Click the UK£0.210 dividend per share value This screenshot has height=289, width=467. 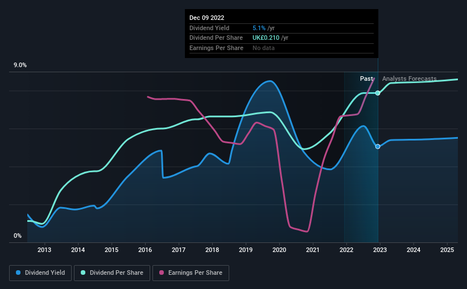(266, 38)
